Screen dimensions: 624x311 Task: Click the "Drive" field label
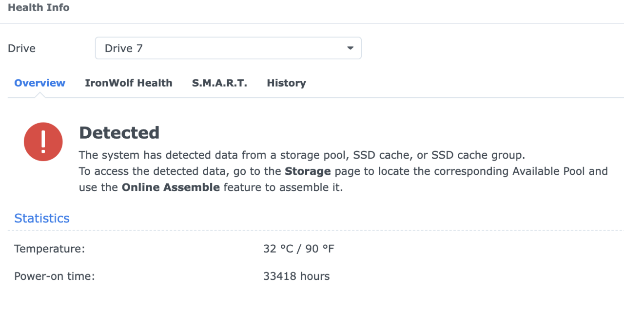point(22,49)
